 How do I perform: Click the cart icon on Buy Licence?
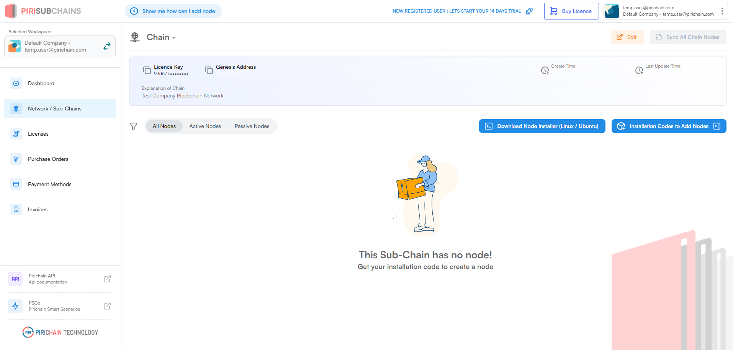[x=553, y=11]
